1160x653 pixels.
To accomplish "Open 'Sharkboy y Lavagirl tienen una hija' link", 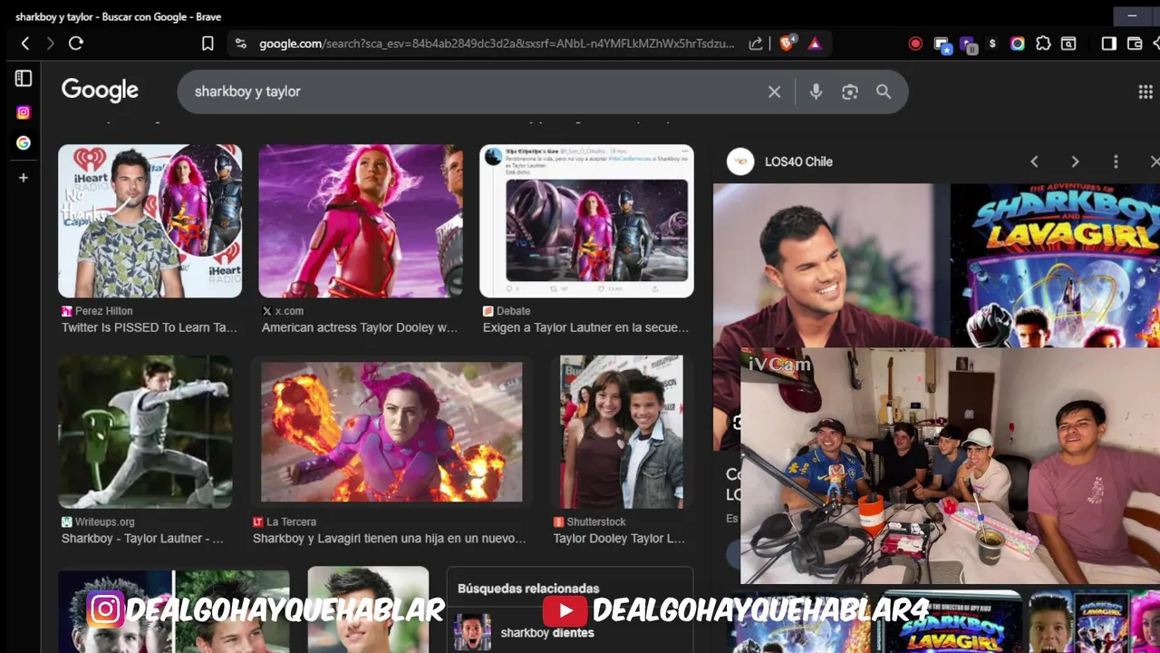I will point(390,538).
